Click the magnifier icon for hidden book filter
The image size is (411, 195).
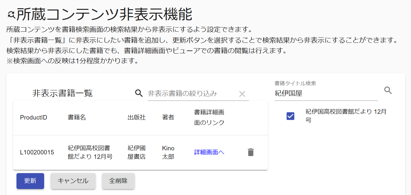[139, 93]
